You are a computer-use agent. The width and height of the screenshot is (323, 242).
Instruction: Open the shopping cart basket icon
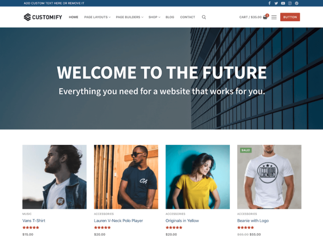pos(265,17)
